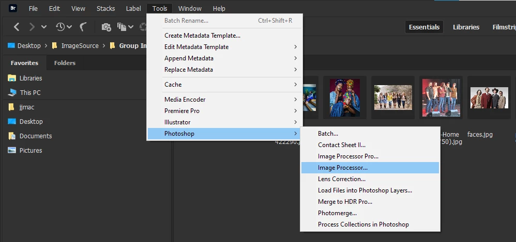This screenshot has height=242, width=516.
Task: Select the two women portrait thumbnail
Action: click(345, 97)
